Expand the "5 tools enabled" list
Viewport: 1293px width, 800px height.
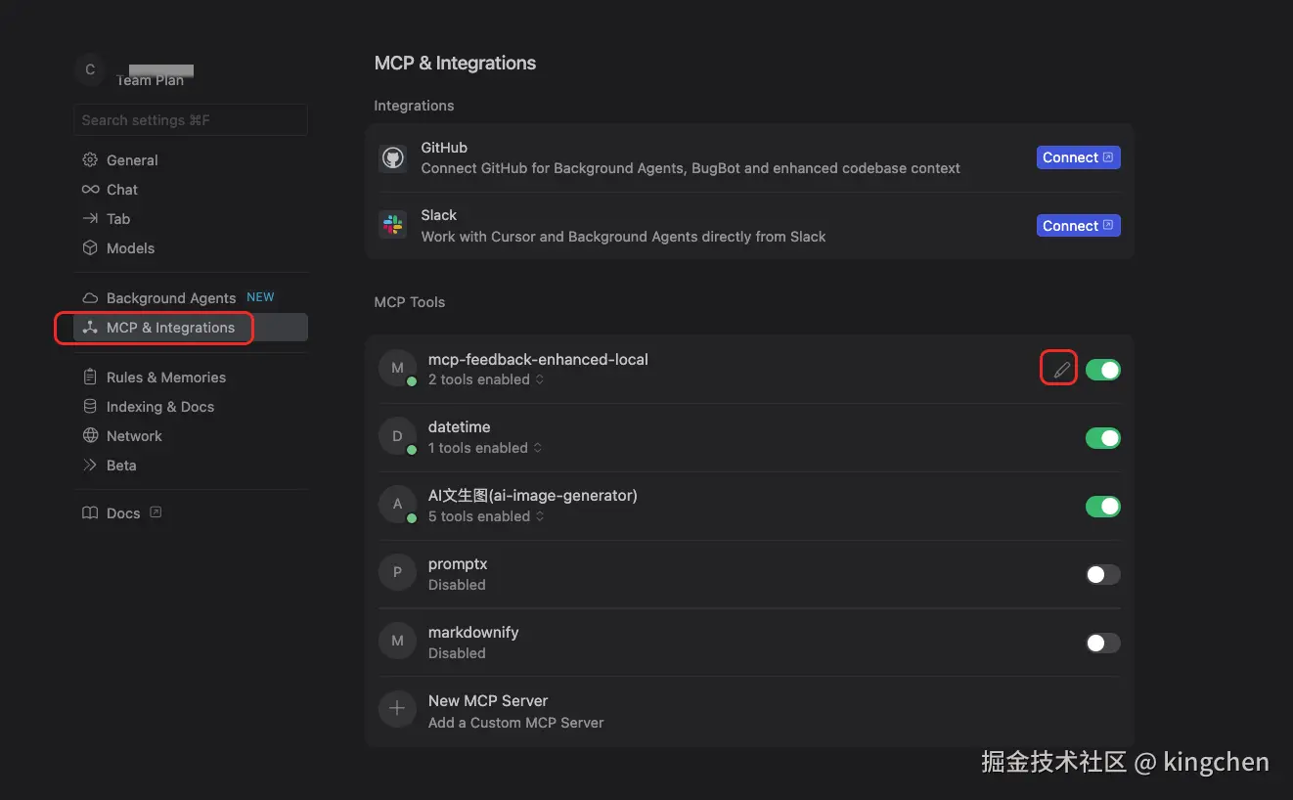click(486, 516)
